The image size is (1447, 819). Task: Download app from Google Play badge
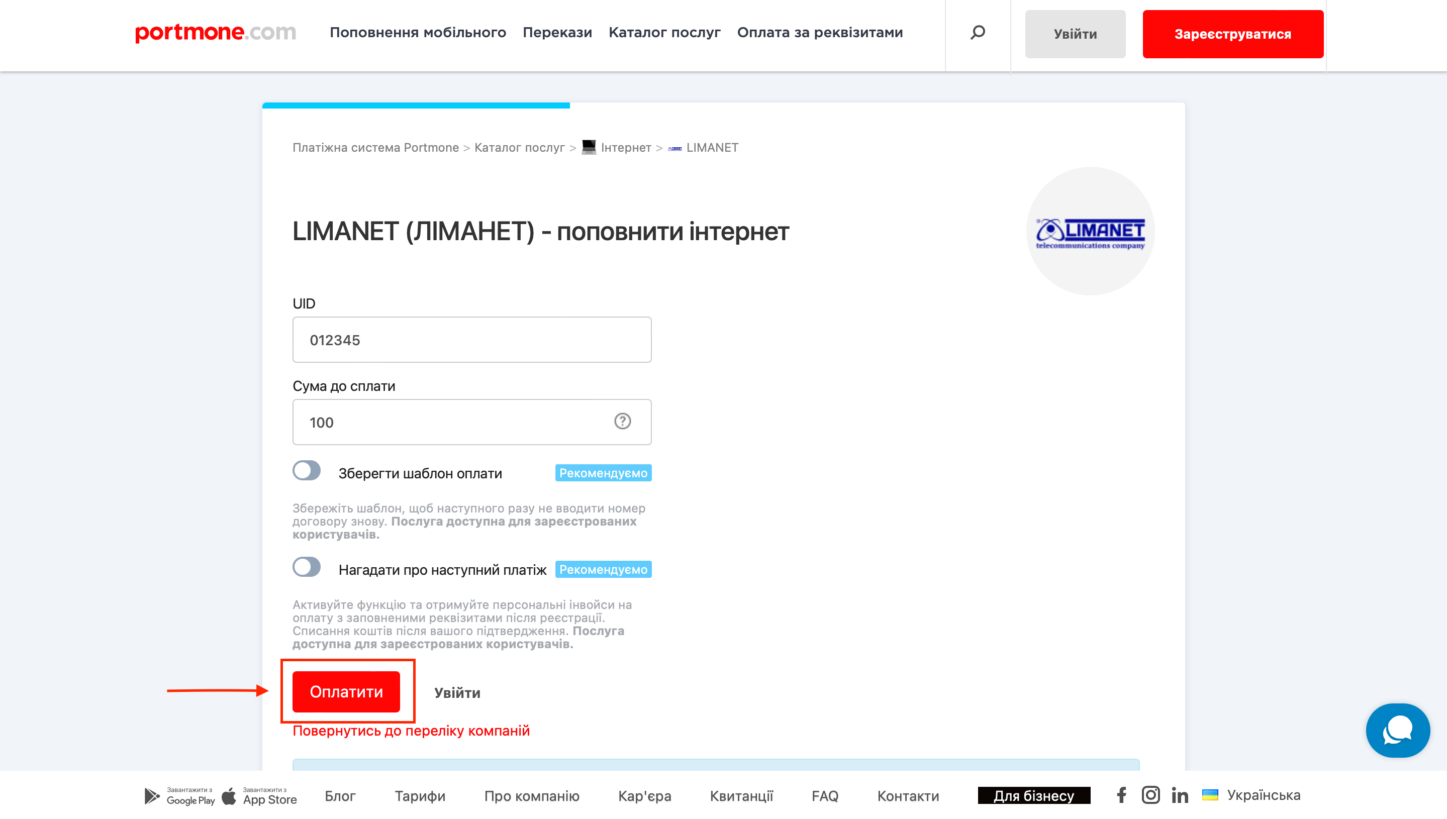179,796
